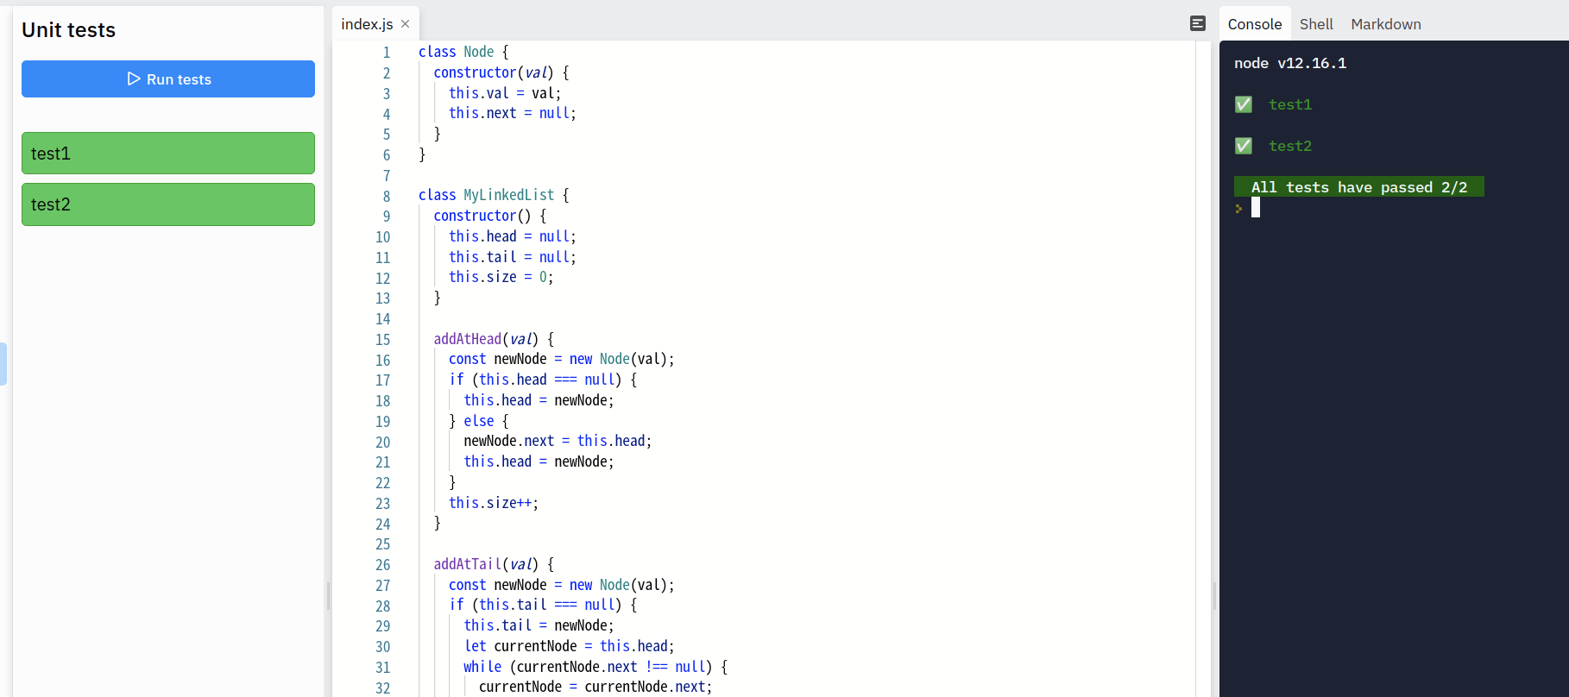1569x697 pixels.
Task: Click console text 'test1'
Action: coord(1290,104)
